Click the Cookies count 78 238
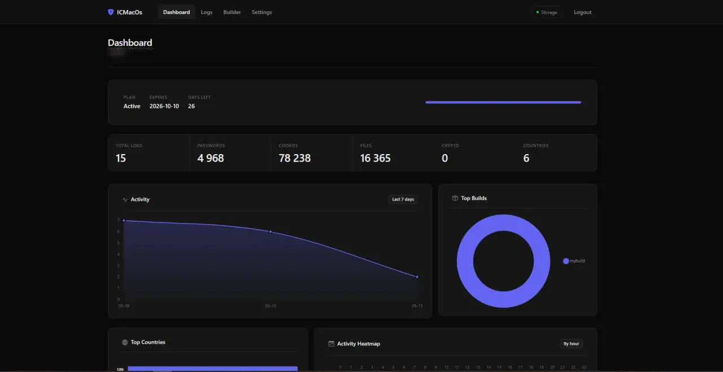The height and width of the screenshot is (372, 723). [295, 158]
